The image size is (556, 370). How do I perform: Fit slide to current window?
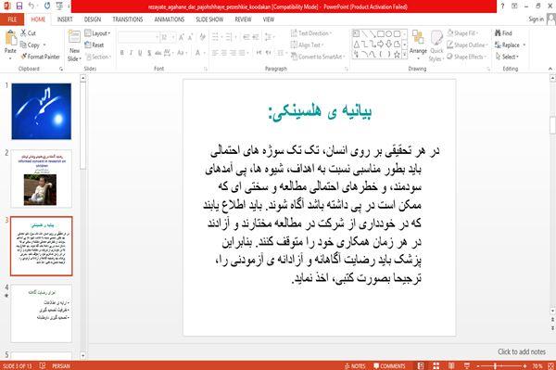(x=550, y=366)
